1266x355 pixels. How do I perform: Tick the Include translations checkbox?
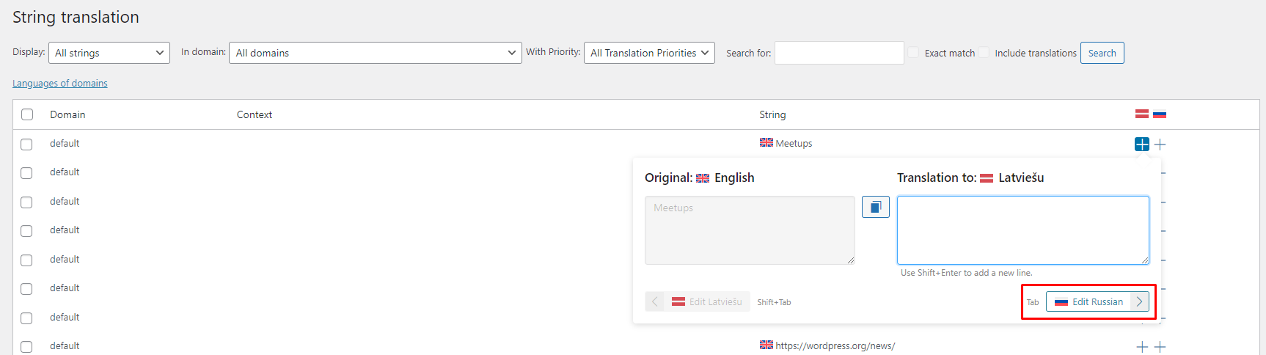tap(984, 53)
